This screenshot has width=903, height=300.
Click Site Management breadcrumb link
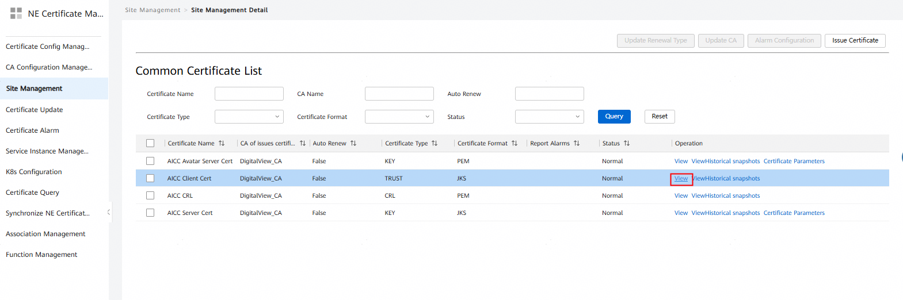tap(153, 10)
